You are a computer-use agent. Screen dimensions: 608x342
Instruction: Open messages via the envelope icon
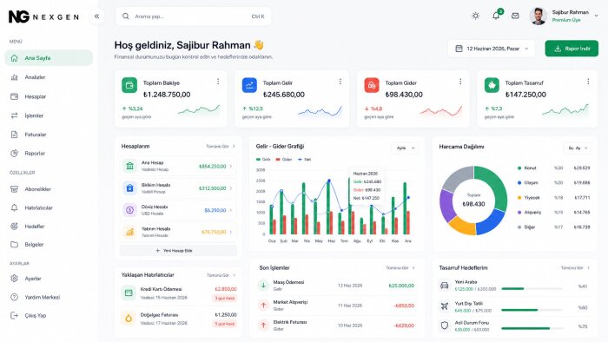coord(515,16)
